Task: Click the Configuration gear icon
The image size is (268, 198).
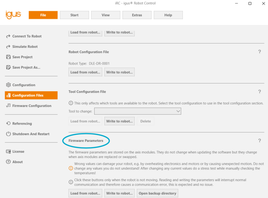Action: point(8,85)
